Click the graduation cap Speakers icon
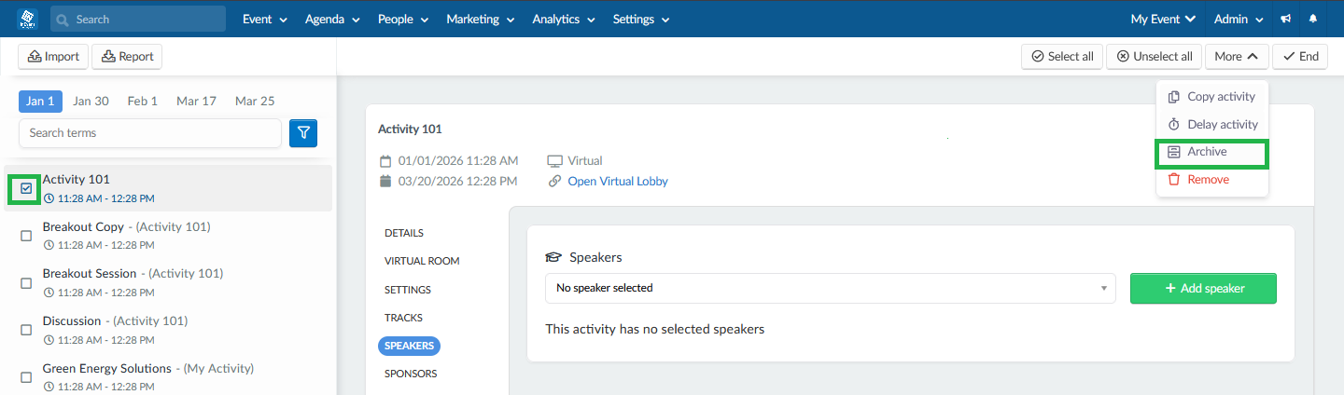This screenshot has width=1344, height=395. tap(553, 257)
